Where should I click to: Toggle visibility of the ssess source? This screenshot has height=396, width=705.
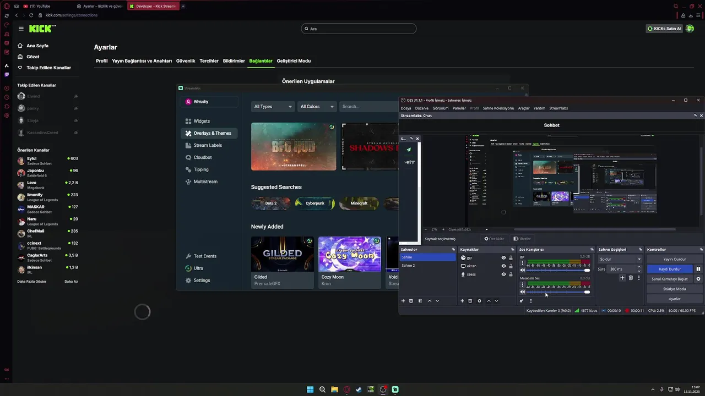coord(503,274)
